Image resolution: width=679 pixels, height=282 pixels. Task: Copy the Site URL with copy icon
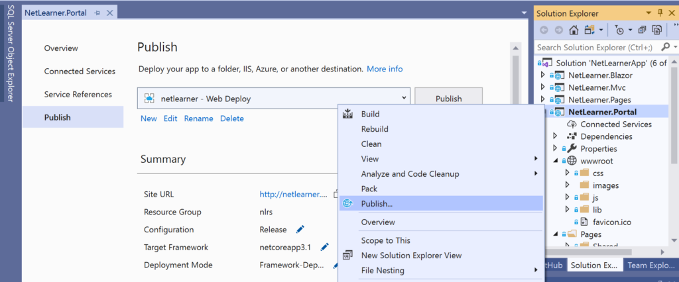click(336, 194)
